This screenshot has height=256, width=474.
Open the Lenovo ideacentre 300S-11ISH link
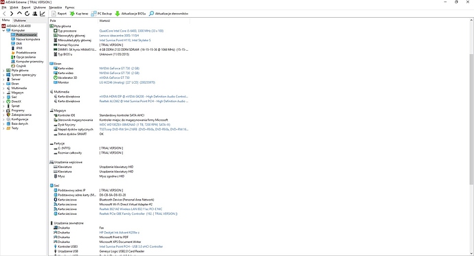click(119, 36)
